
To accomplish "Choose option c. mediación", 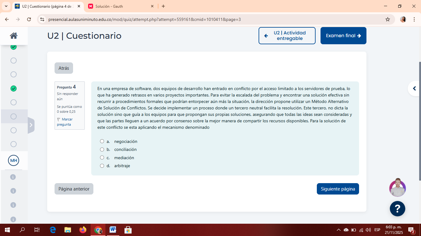I will pos(102,158).
